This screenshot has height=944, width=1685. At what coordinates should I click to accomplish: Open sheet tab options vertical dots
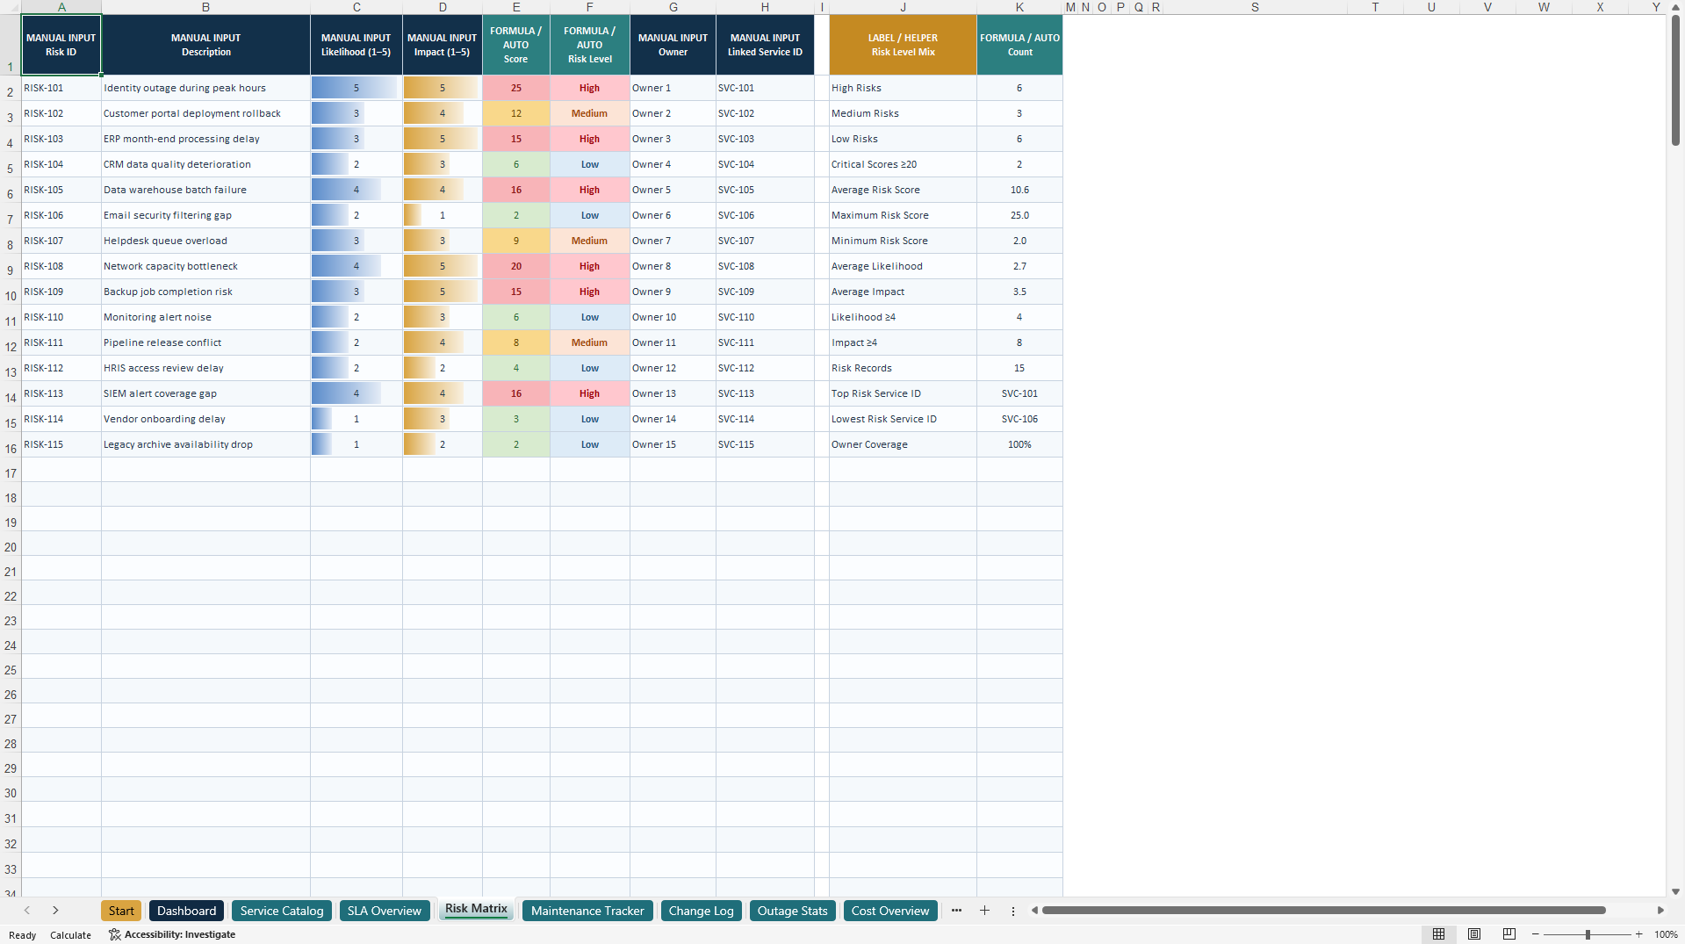(x=1012, y=911)
